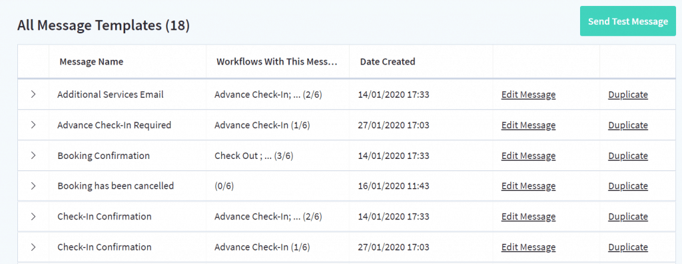Expand the Booking Confirmation row
The height and width of the screenshot is (264, 682).
pyautogui.click(x=33, y=156)
